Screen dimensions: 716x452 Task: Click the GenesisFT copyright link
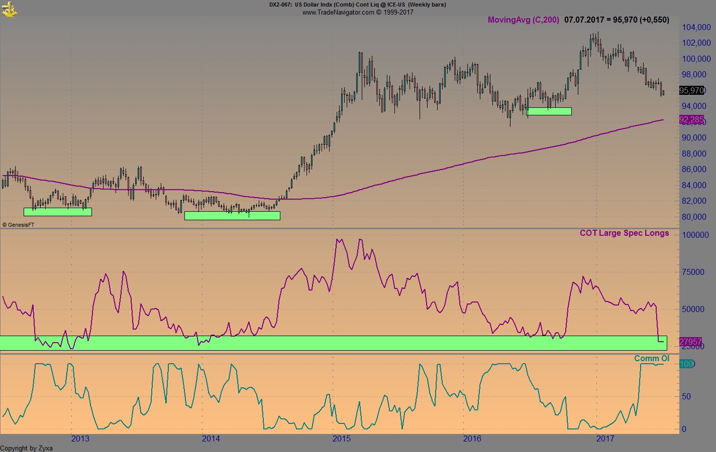[x=18, y=225]
